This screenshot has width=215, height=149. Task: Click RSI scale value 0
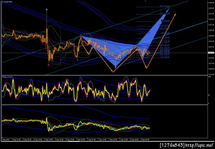tap(209, 103)
